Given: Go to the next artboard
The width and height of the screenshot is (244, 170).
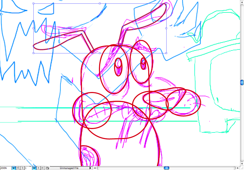Looking at the screenshot, I should click(x=38, y=168).
